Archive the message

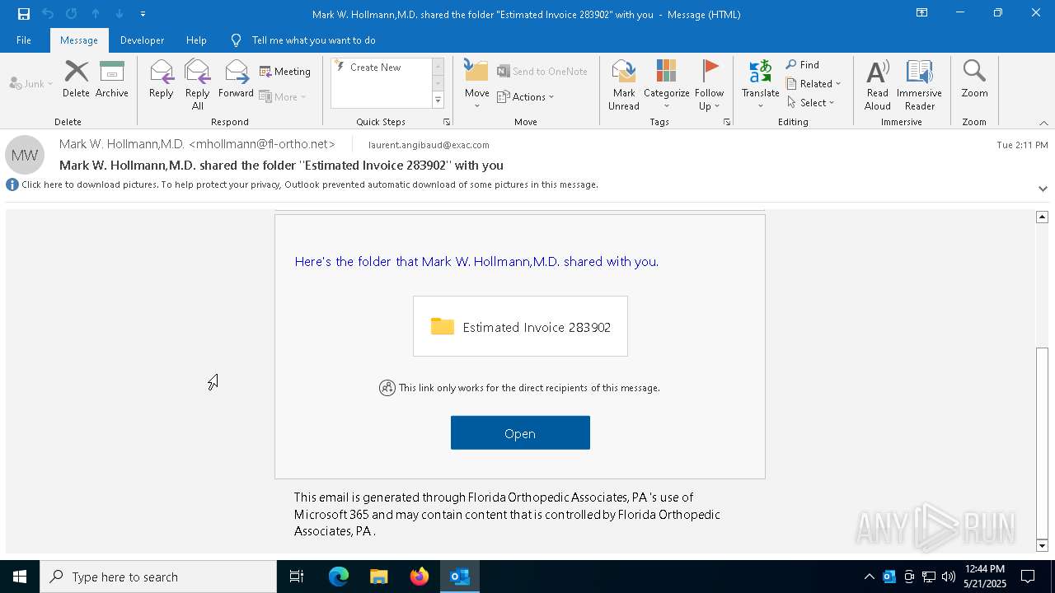tap(112, 80)
